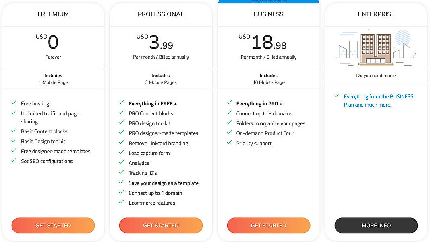The width and height of the screenshot is (431, 242).
Task: Click the checkmark beside Ecommerce features
Action: pos(121,203)
